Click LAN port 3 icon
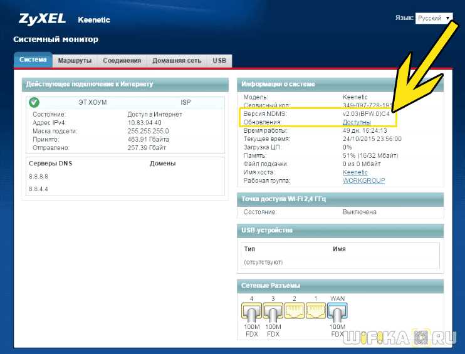465x354 pixels. coord(273,312)
